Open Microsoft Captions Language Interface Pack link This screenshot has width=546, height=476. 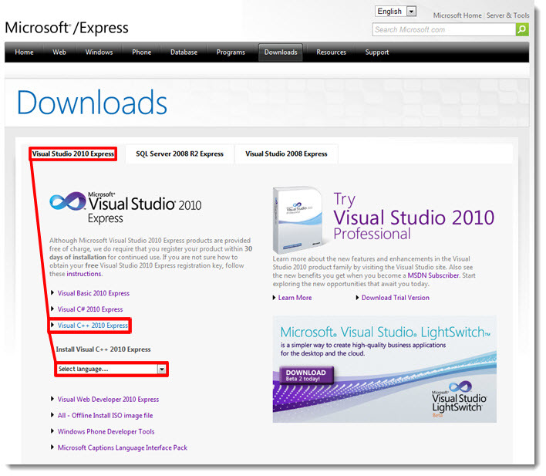click(122, 447)
